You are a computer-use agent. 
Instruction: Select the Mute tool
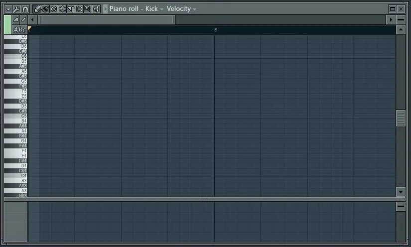(x=62, y=9)
